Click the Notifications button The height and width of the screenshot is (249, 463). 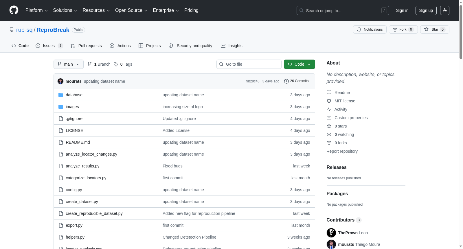pyautogui.click(x=370, y=29)
